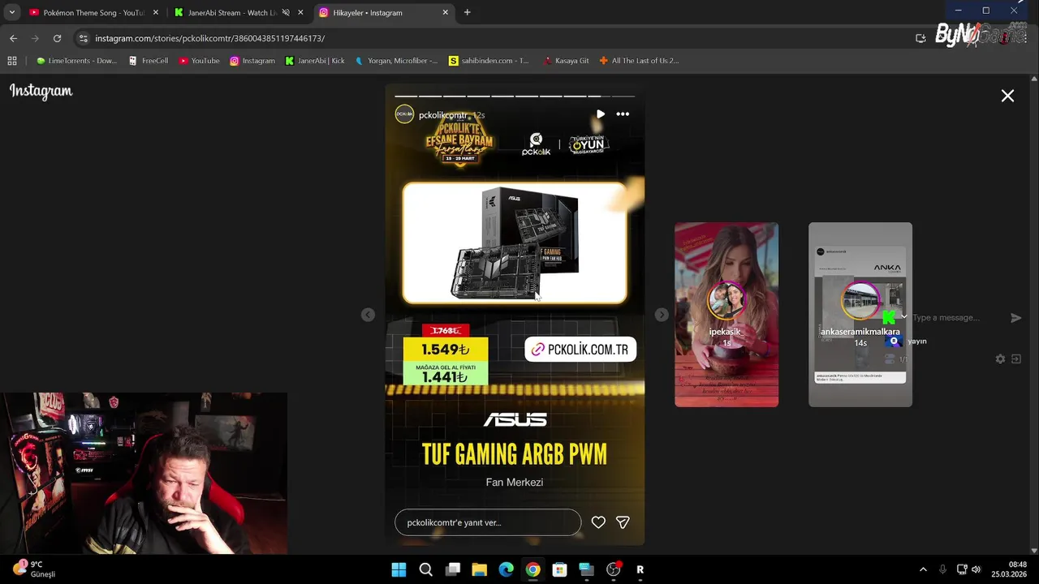Open the apps grid in bookmarks bar
This screenshot has height=584, width=1039.
(x=11, y=61)
